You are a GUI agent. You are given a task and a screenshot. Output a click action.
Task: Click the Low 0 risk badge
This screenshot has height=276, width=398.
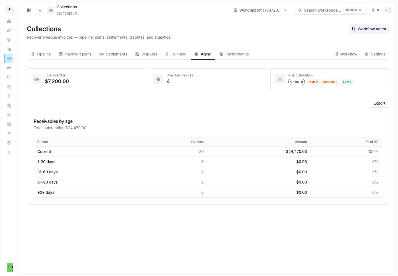(x=347, y=82)
